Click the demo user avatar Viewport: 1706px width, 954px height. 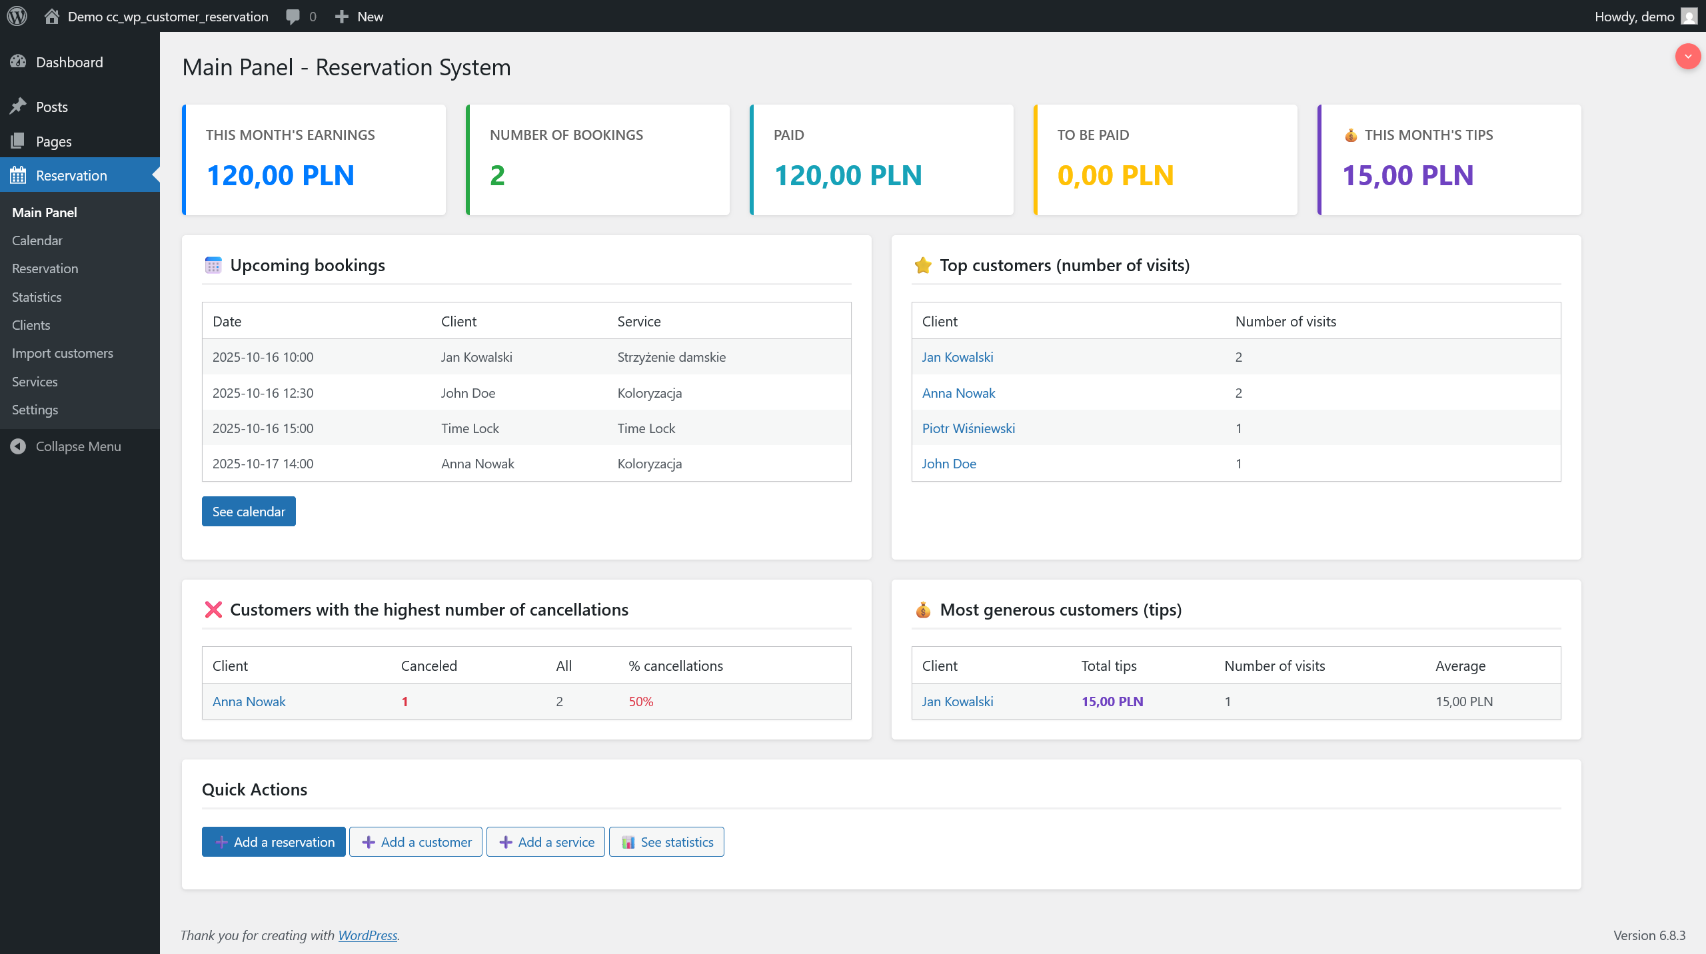pos(1689,16)
